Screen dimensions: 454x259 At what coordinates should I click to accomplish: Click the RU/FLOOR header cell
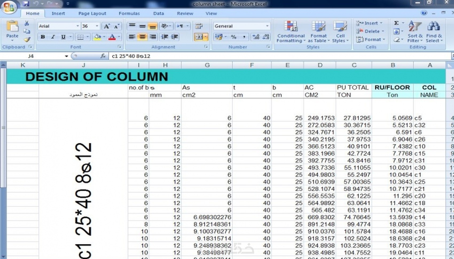392,87
